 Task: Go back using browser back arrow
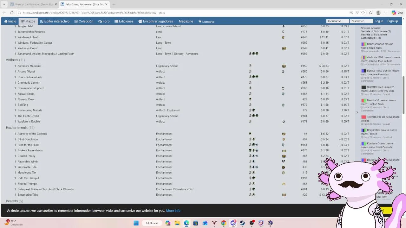pos(4,13)
